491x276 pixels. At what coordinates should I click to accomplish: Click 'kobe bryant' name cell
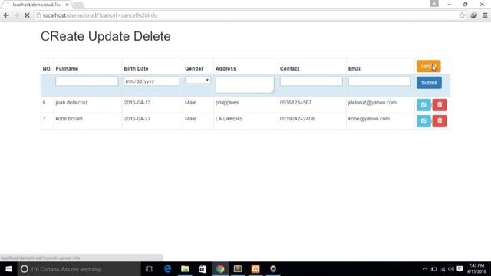69,119
